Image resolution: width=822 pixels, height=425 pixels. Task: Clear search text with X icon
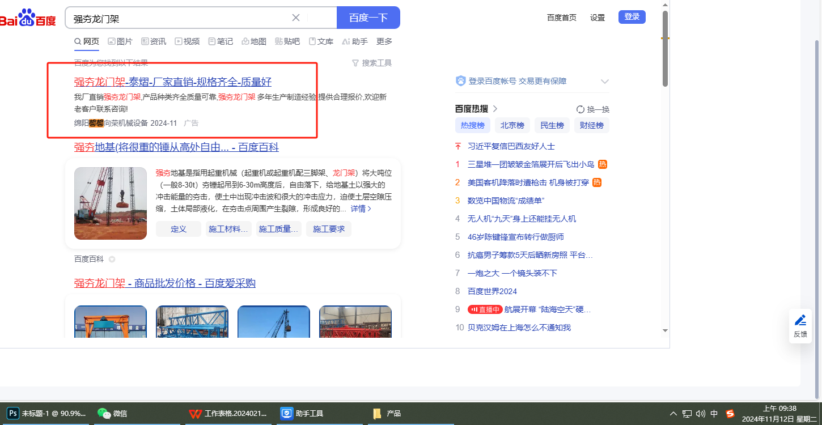(295, 18)
